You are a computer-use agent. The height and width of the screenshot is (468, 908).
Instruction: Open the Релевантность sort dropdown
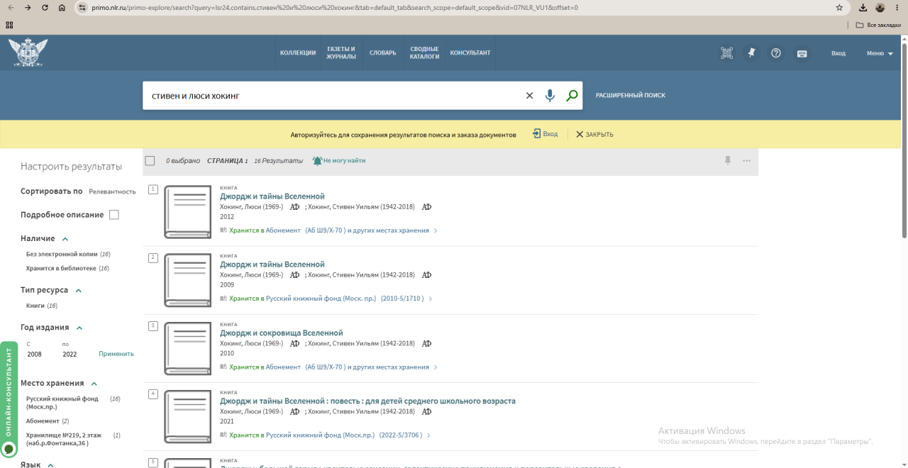coord(112,191)
